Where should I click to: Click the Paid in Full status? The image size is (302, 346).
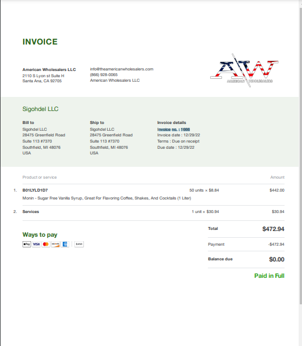tap(269, 276)
